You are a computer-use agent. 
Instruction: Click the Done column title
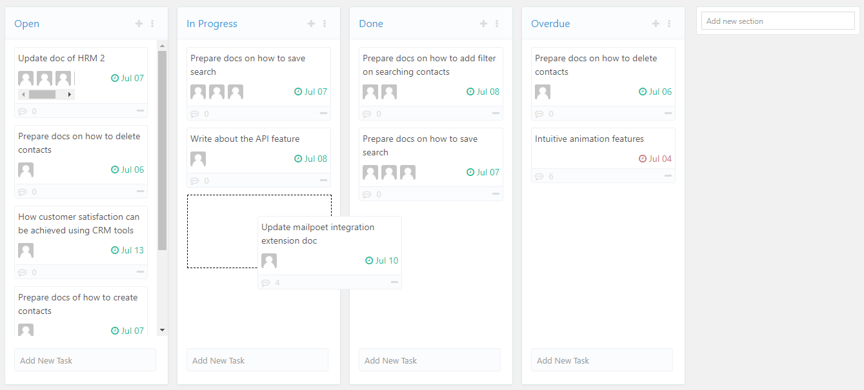click(x=371, y=24)
